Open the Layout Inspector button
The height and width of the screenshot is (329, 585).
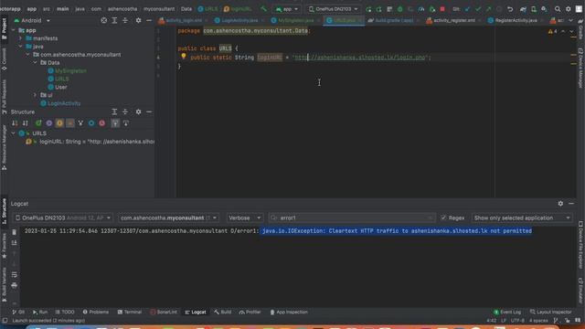[550, 312]
